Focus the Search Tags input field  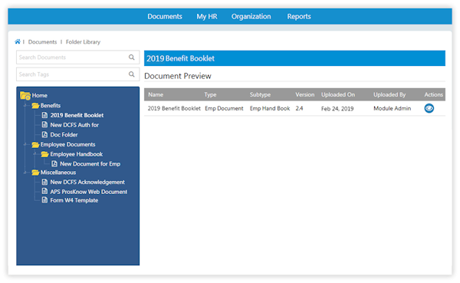click(77, 74)
